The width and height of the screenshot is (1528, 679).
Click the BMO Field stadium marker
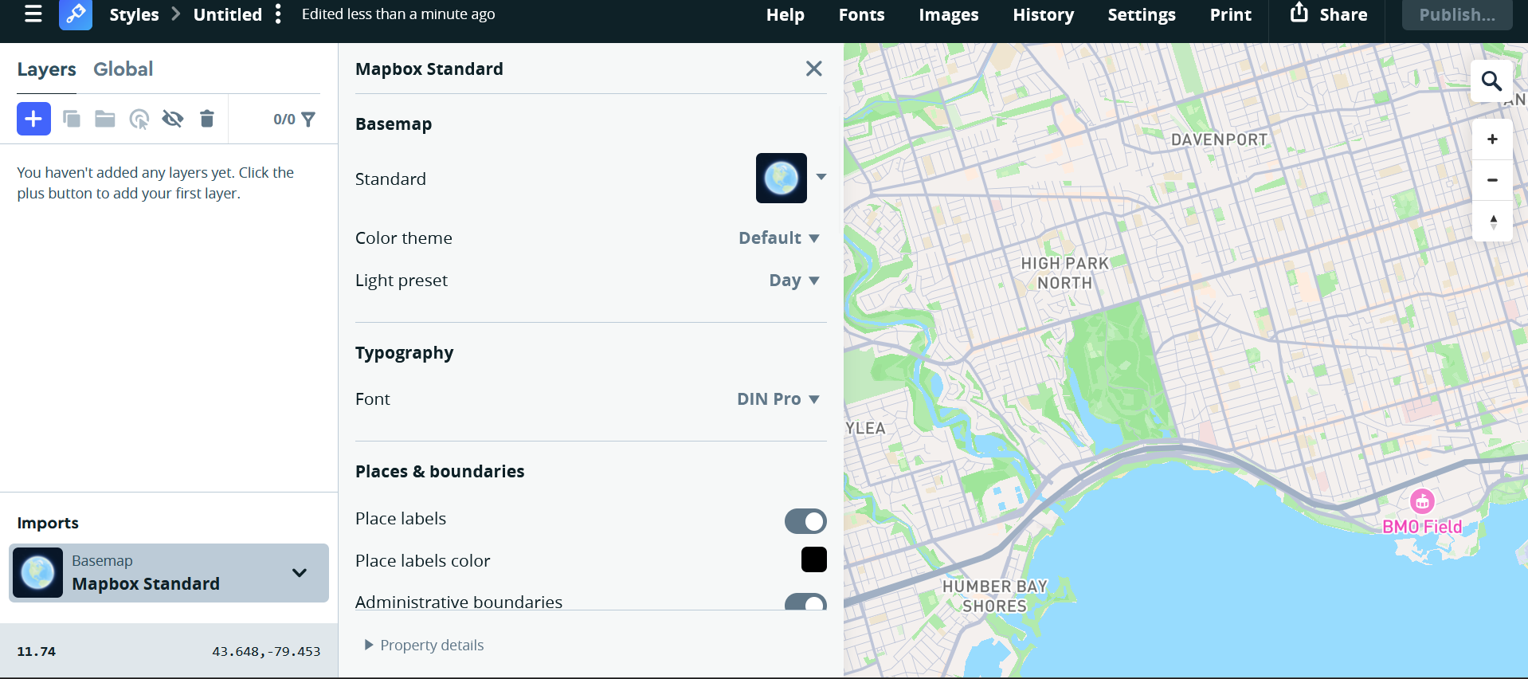click(1422, 501)
